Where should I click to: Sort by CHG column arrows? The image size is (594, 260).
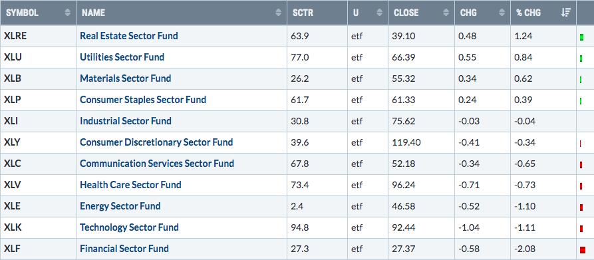[502, 13]
